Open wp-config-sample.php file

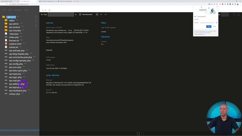pyautogui.click(x=20, y=60)
